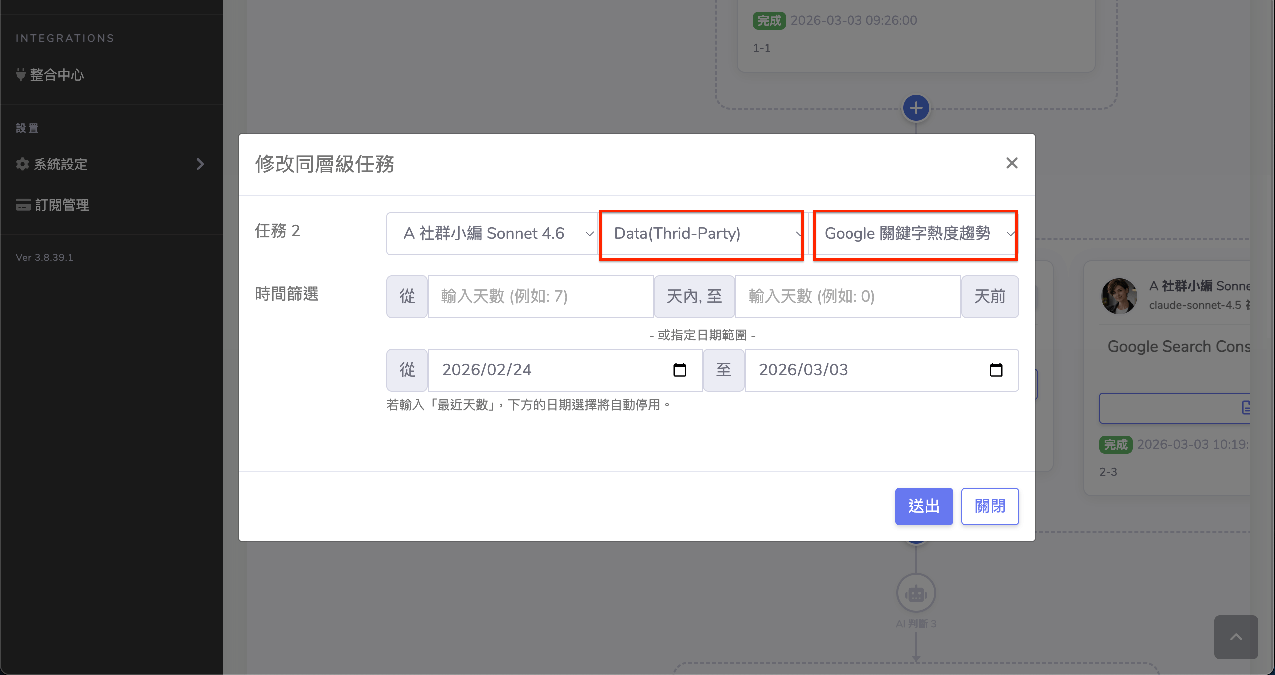Click the blue plus add-task icon
Image resolution: width=1275 pixels, height=675 pixels.
(x=916, y=108)
